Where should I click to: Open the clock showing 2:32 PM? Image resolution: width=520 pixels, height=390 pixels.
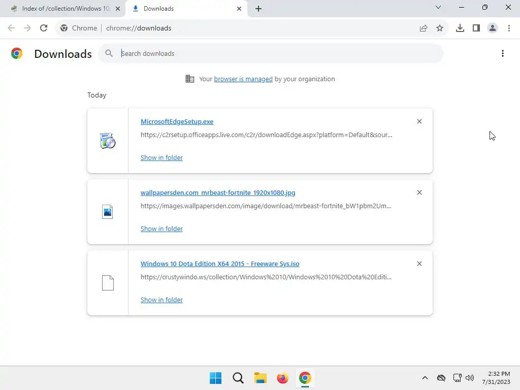click(x=497, y=378)
